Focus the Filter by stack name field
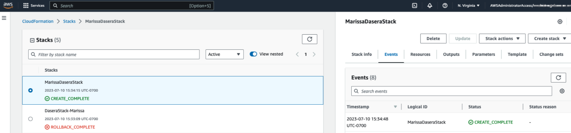 [x=114, y=54]
